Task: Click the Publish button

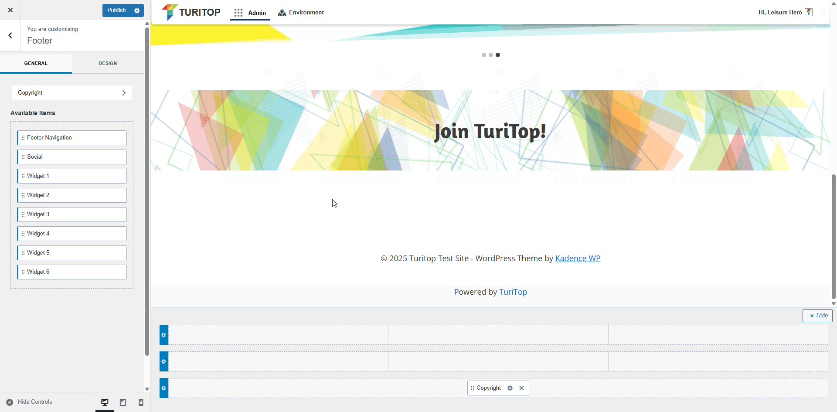Action: point(116,10)
